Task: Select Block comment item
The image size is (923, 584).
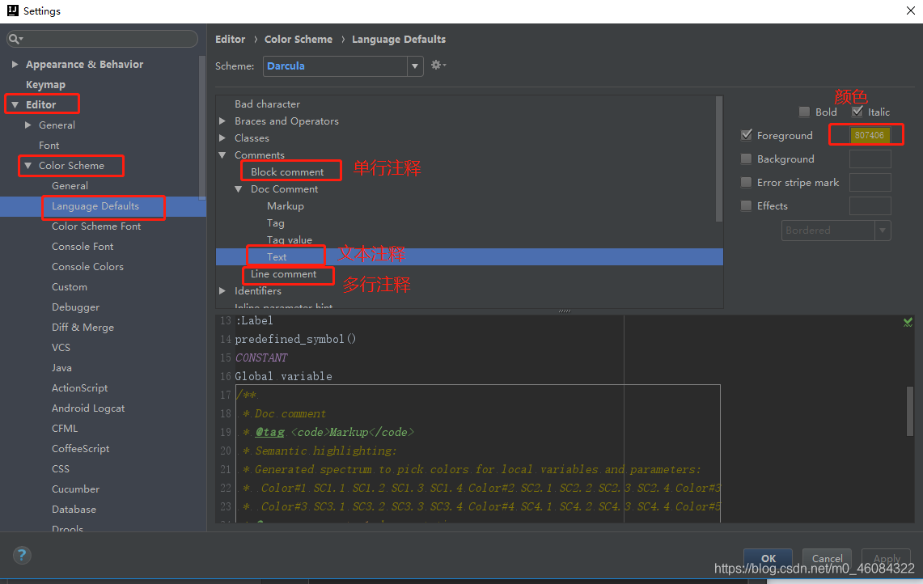Action: pyautogui.click(x=287, y=172)
